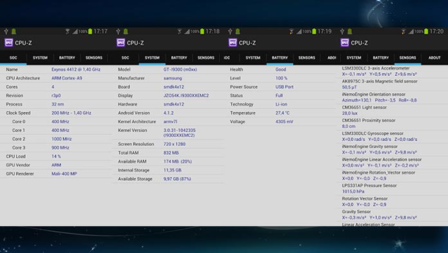The image size is (448, 253).
Task: Open the BATTERY tab in the 17:17 screen
Action: 67,58
